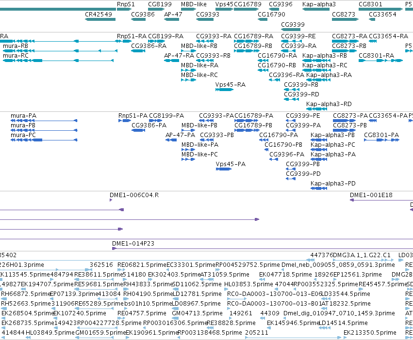The height and width of the screenshot is (340, 413).
Task: Click the CR42549 gene glyph
Action: click(x=100, y=19)
